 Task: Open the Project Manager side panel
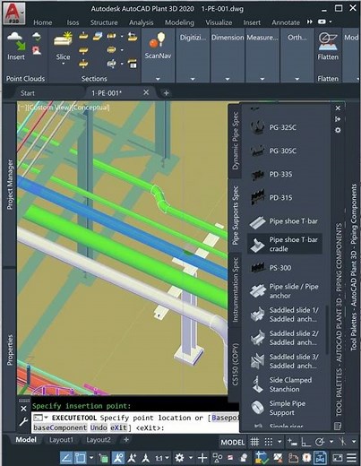pos(10,185)
